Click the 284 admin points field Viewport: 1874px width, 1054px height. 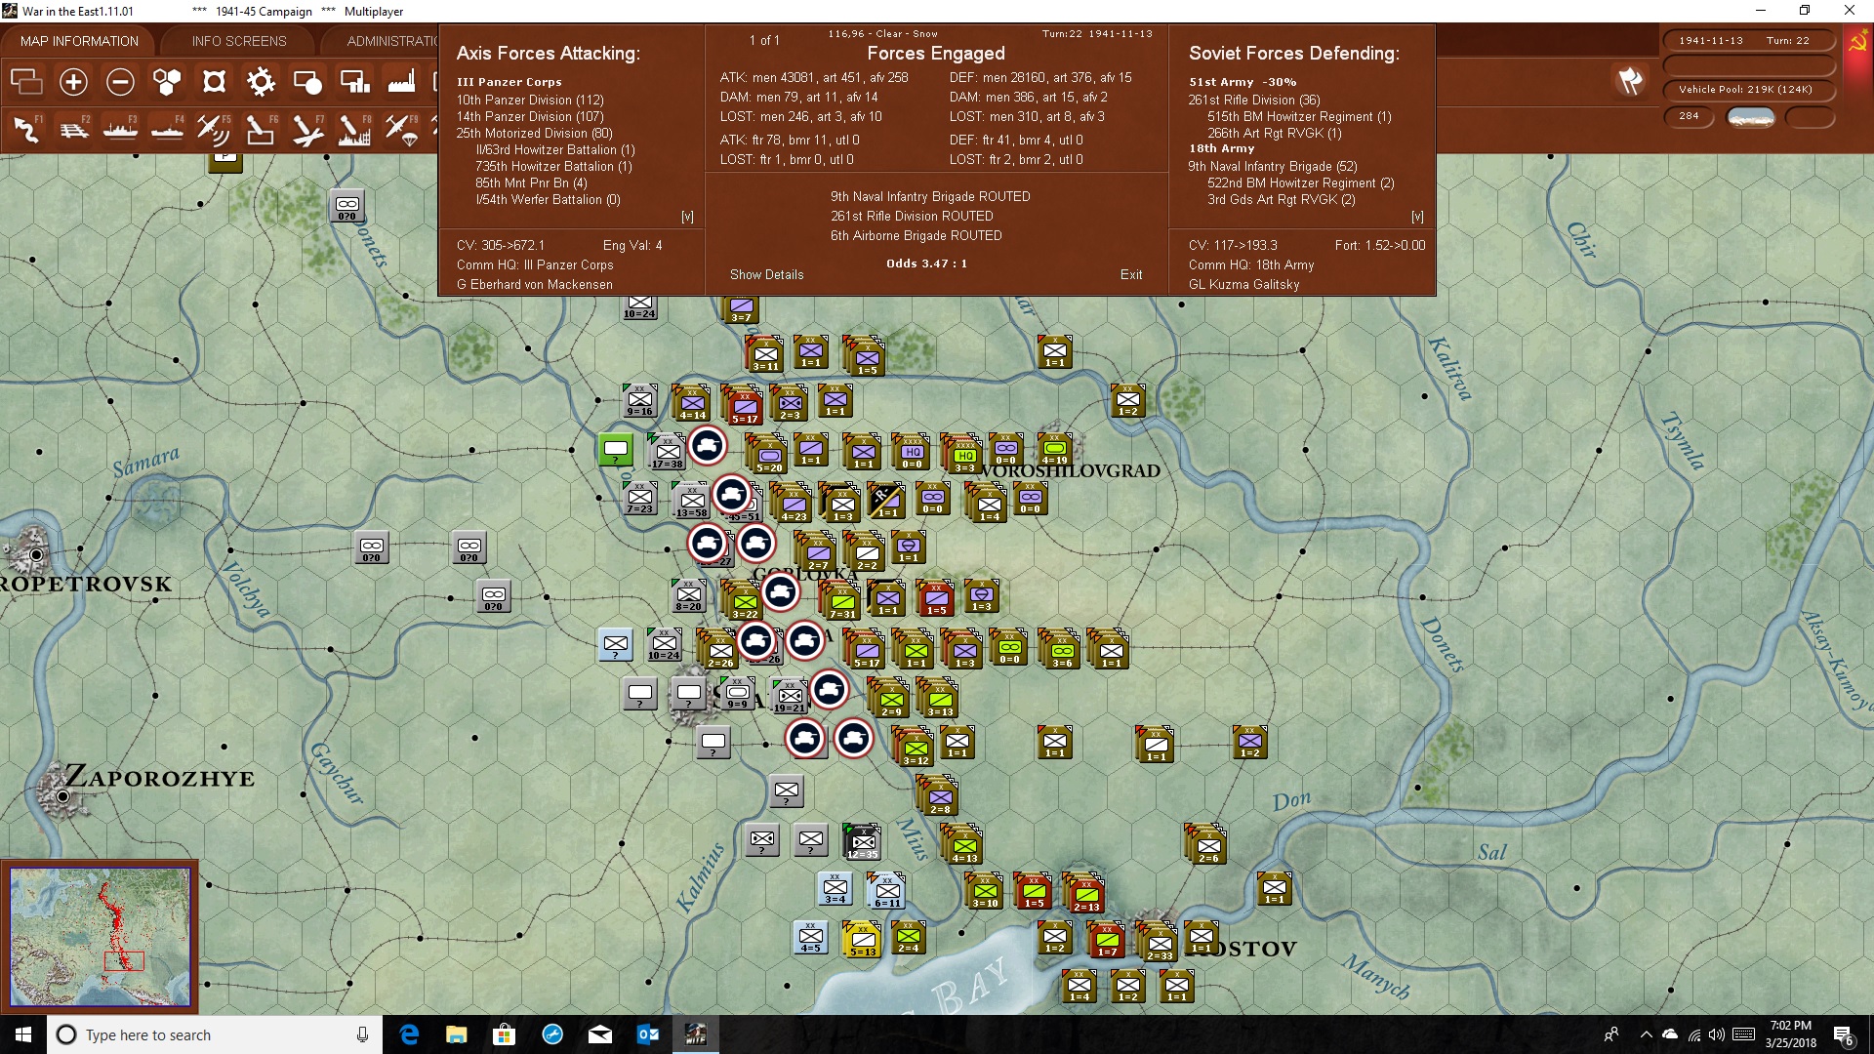[x=1689, y=116]
